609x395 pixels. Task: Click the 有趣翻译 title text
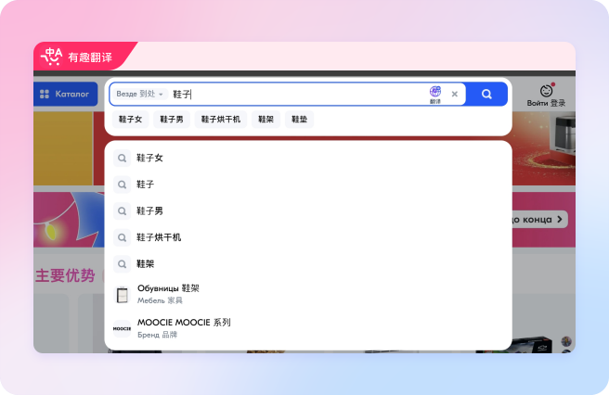[x=90, y=57]
